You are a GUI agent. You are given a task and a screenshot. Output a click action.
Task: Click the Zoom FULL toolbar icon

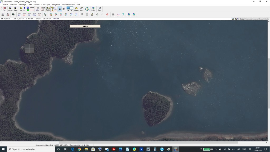point(34,14)
